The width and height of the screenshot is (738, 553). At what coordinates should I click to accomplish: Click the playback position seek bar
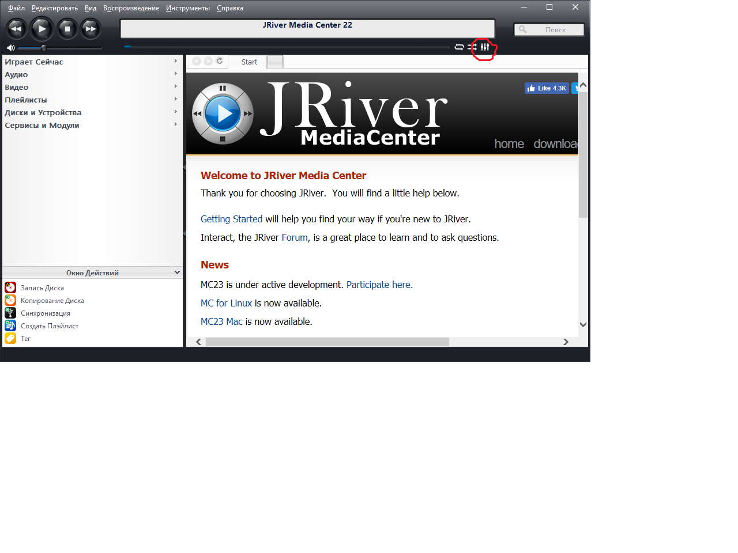287,47
